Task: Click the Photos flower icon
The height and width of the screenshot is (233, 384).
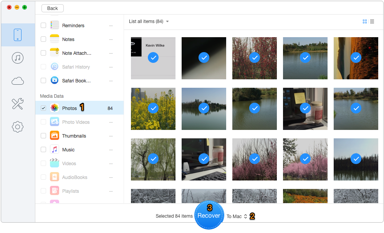Action: (x=55, y=108)
